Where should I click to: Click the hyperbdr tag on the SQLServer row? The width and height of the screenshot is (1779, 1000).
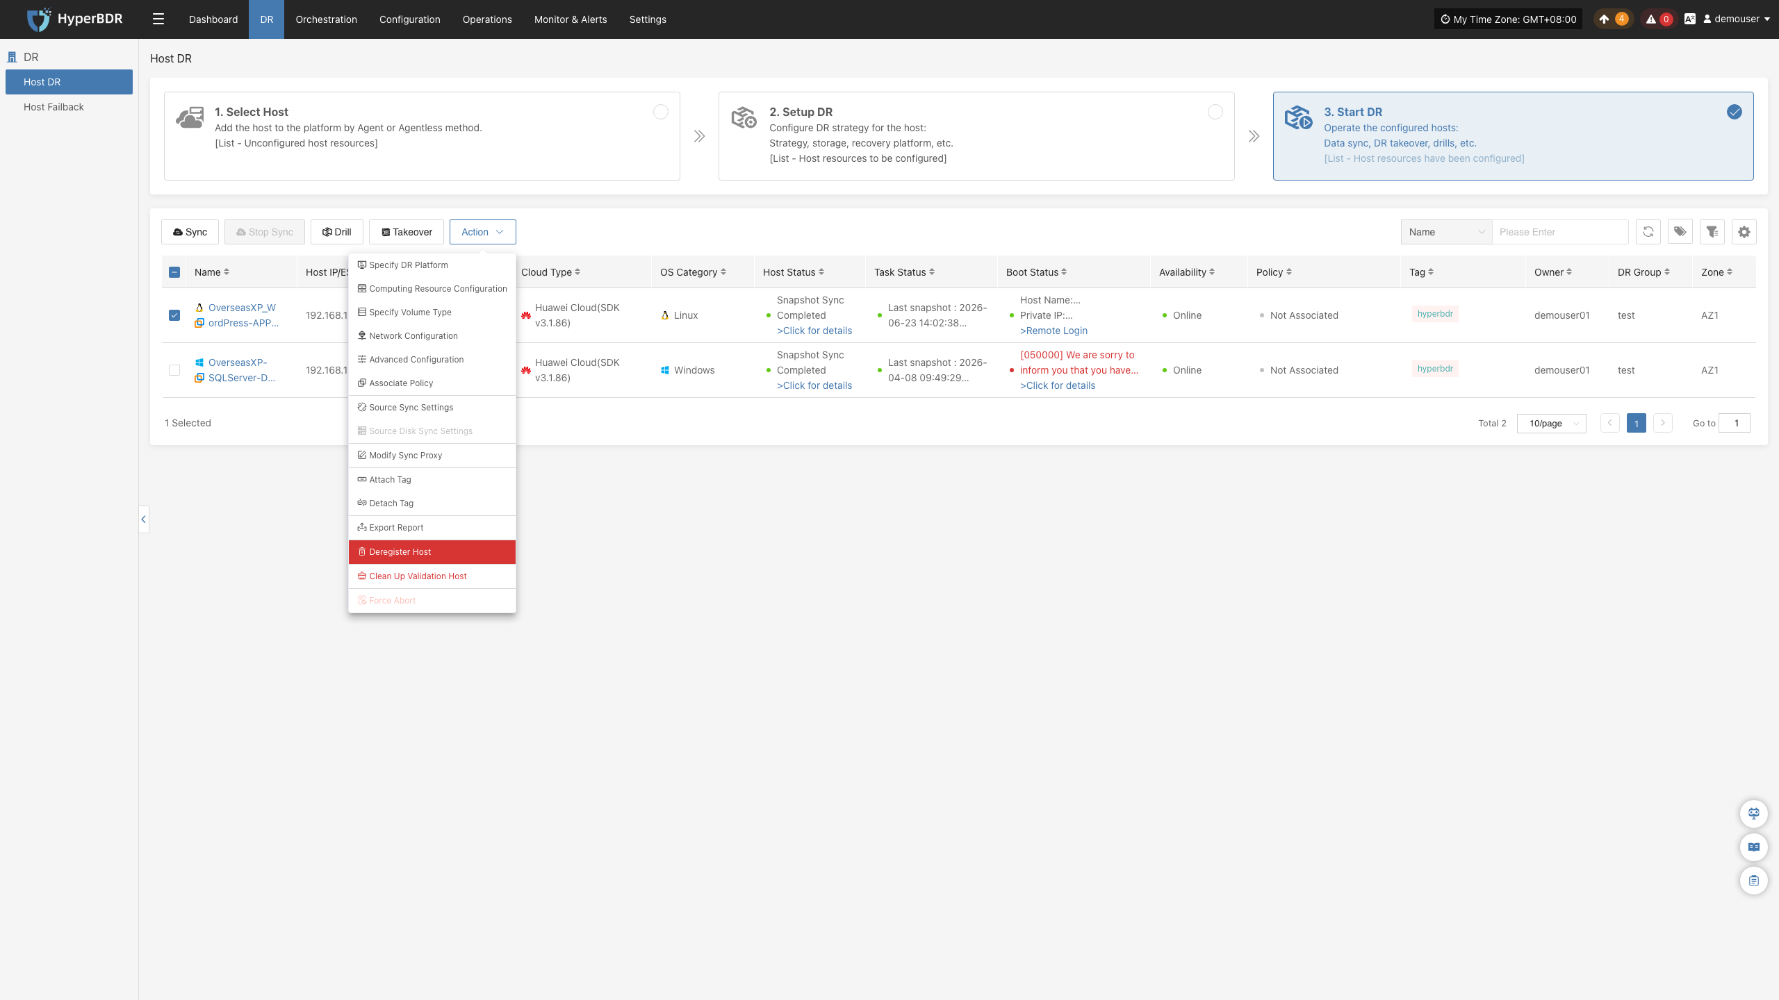point(1435,369)
